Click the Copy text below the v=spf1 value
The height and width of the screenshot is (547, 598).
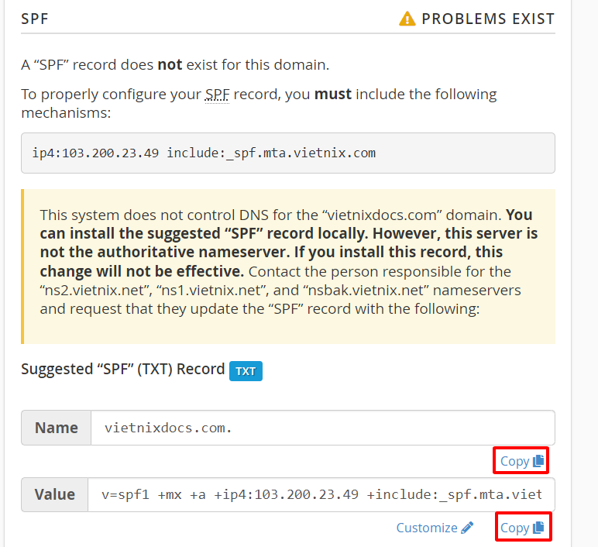[x=514, y=528]
